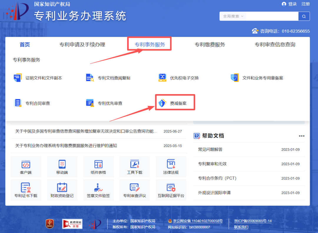Open the 财政资助登记 funding registration icon
318x233 pixels.
[62, 190]
